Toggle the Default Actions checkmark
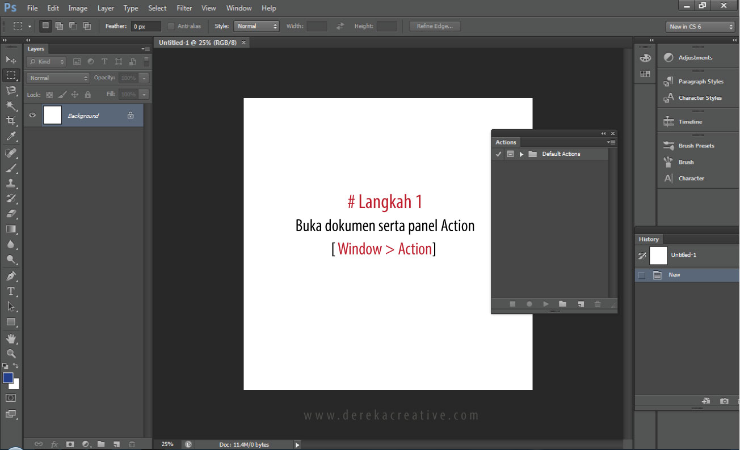Image resolution: width=740 pixels, height=450 pixels. [498, 154]
